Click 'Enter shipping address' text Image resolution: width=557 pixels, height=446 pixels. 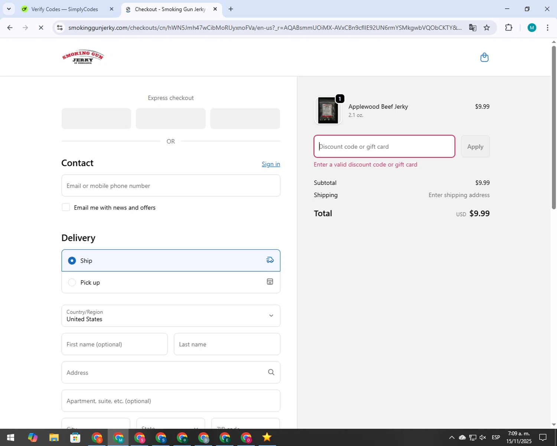pos(459,195)
